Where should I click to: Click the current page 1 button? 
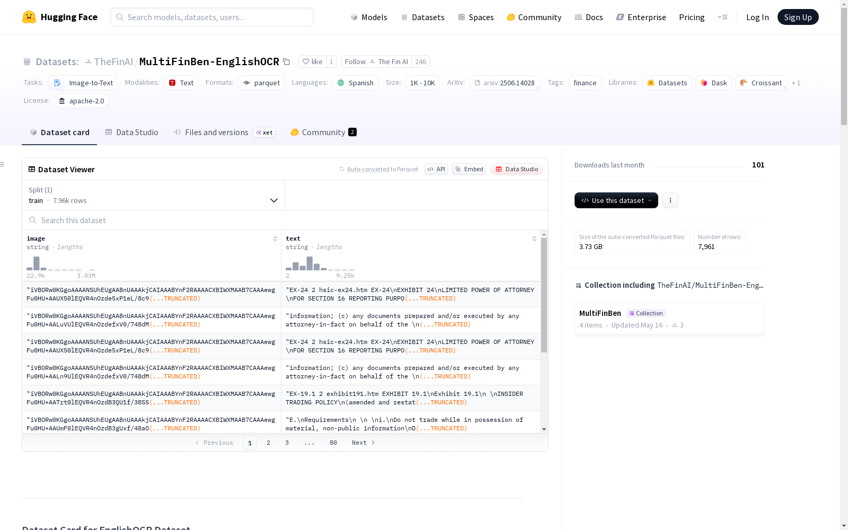click(250, 443)
